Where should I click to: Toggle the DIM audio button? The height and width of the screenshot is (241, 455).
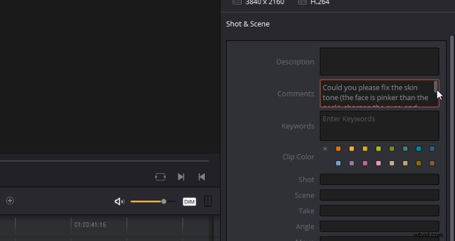[189, 202]
